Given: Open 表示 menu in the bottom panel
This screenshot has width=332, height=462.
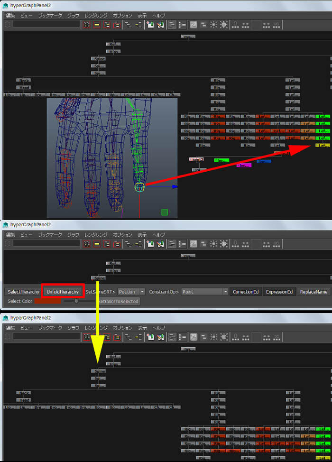Looking at the screenshot, I should 142,328.
